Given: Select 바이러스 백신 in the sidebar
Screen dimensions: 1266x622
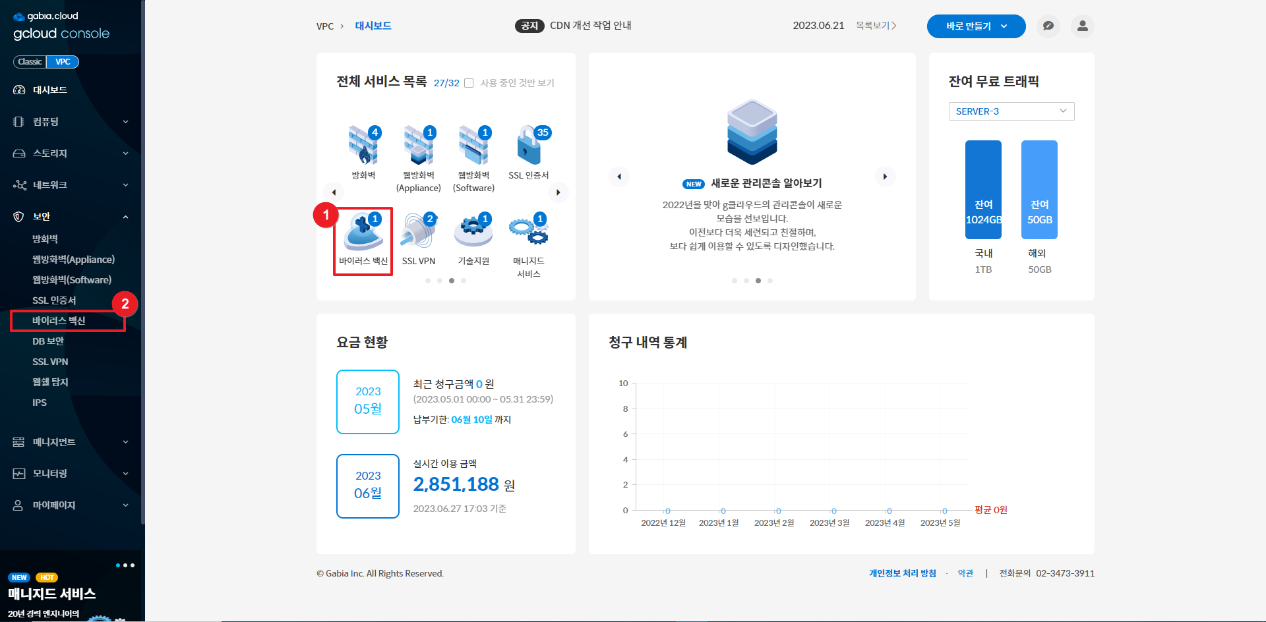Looking at the screenshot, I should pyautogui.click(x=59, y=321).
